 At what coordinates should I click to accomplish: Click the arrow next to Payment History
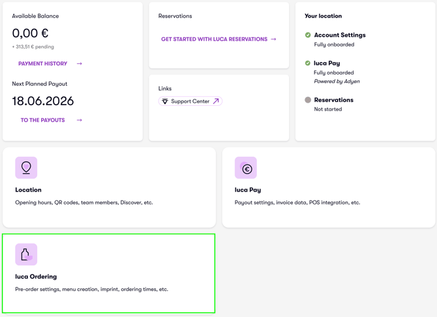80,63
